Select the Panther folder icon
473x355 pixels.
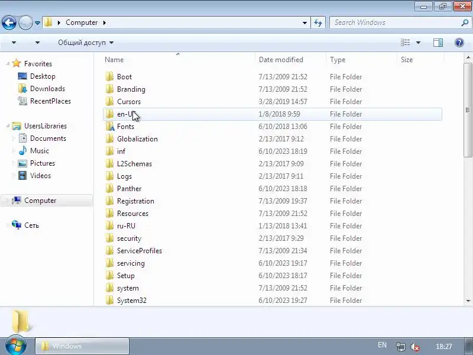109,188
